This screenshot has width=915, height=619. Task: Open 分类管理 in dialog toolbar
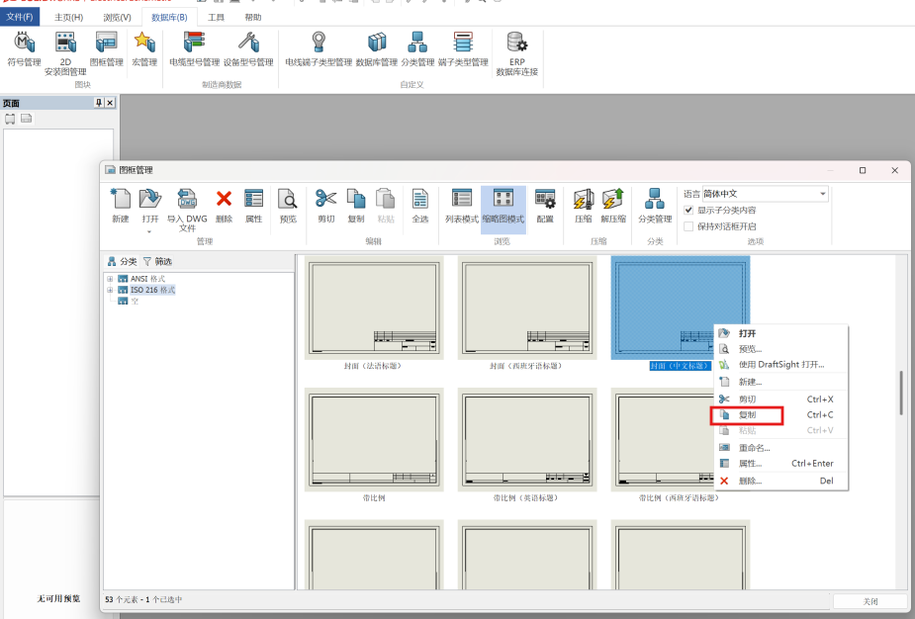(x=654, y=205)
